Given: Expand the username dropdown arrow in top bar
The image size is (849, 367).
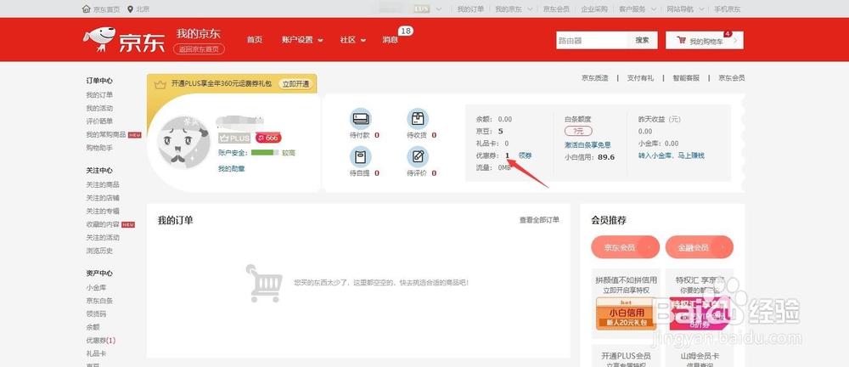Looking at the screenshot, I should [439, 9].
